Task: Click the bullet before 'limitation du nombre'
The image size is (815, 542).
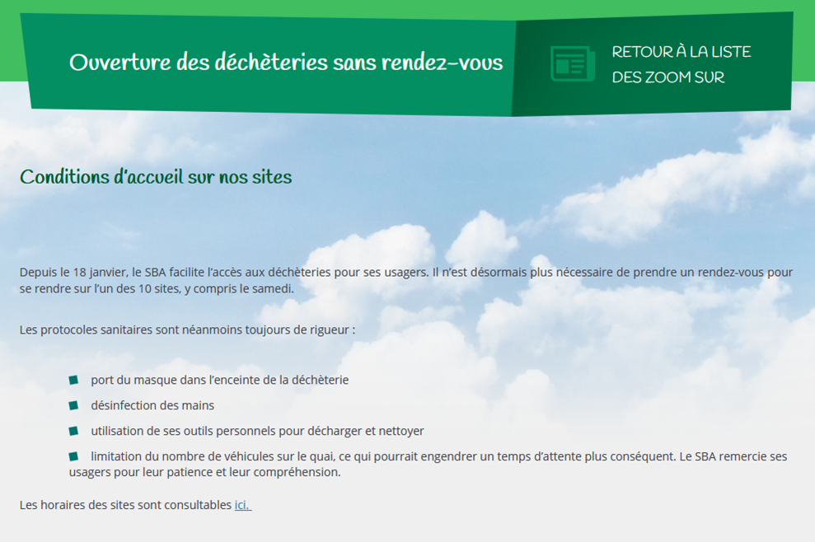Action: (x=73, y=456)
